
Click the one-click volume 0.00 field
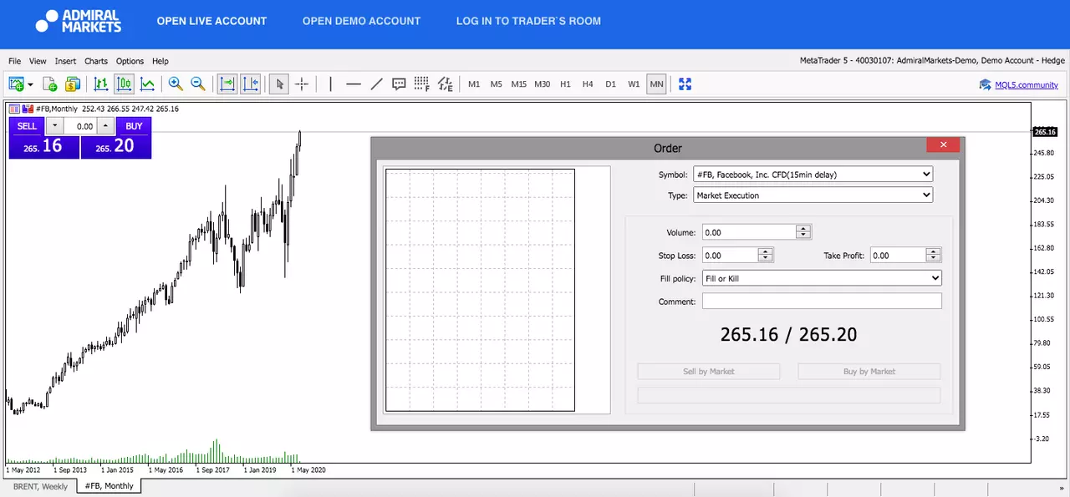coord(80,126)
